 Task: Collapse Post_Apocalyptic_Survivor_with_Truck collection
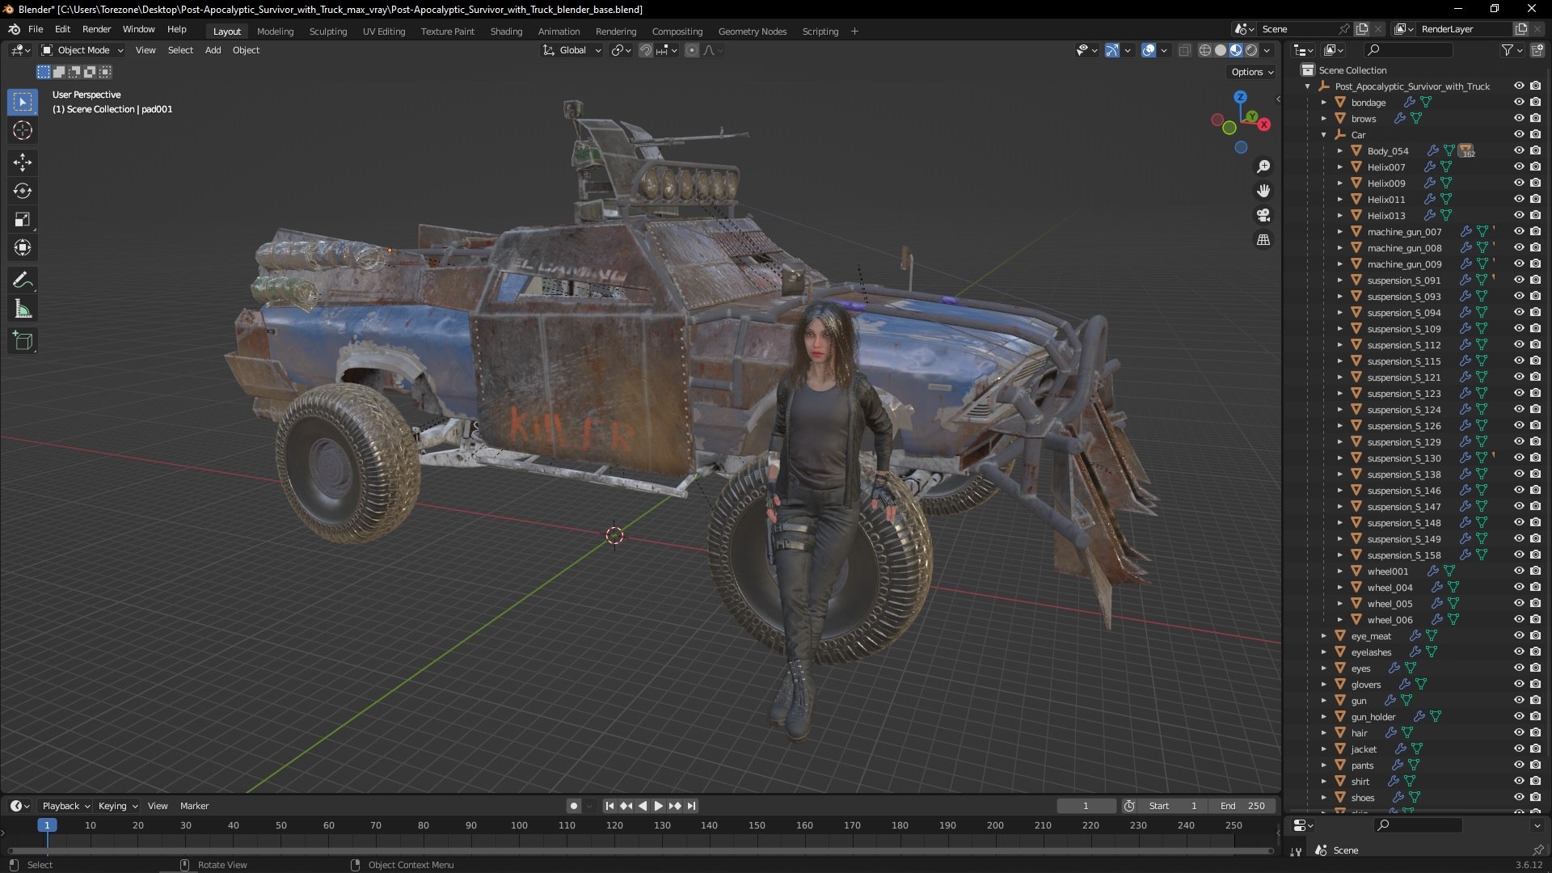[x=1308, y=86]
